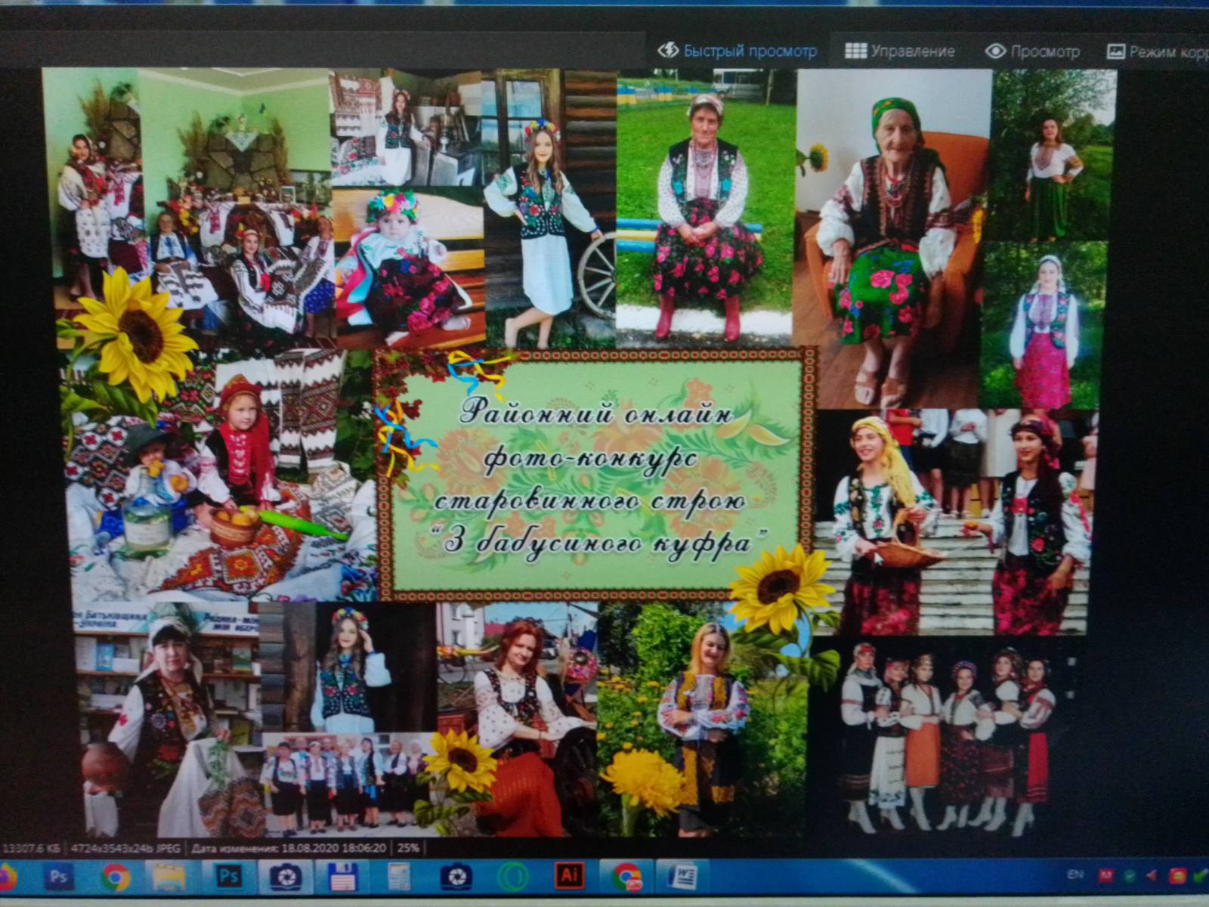
Task: Click the lightning-eye icon for Быстрый просмотр
Action: point(668,50)
